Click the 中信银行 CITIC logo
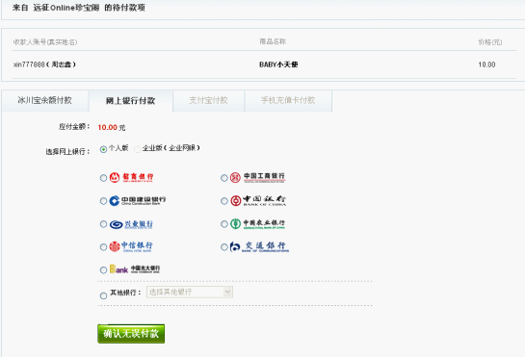Screen dimensions: 526x358 coord(131,246)
